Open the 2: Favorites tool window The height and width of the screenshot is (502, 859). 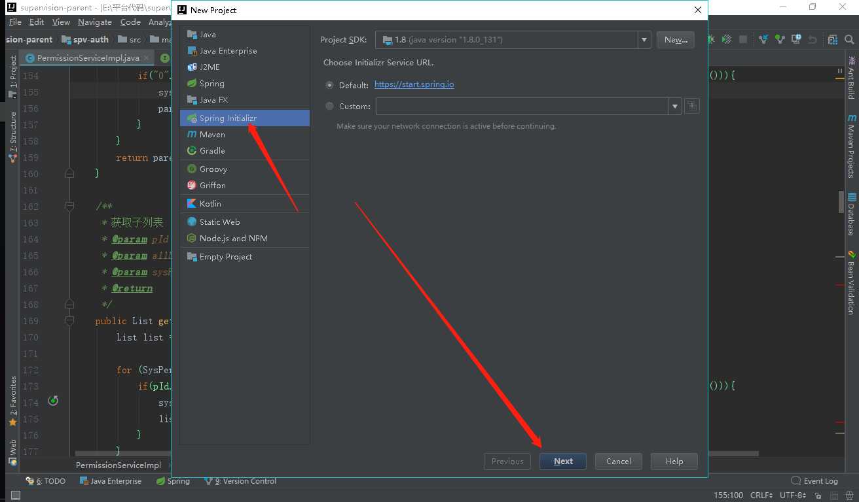click(x=12, y=401)
